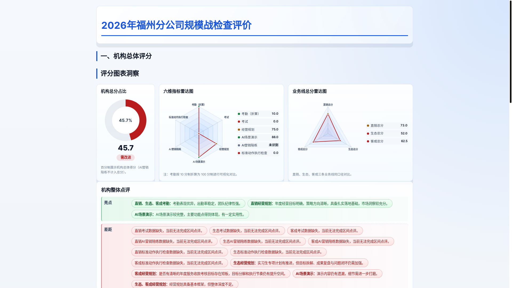Click the AI营销陪练 legend row marked 未识别
The width and height of the screenshot is (512, 288).
[x=258, y=145]
